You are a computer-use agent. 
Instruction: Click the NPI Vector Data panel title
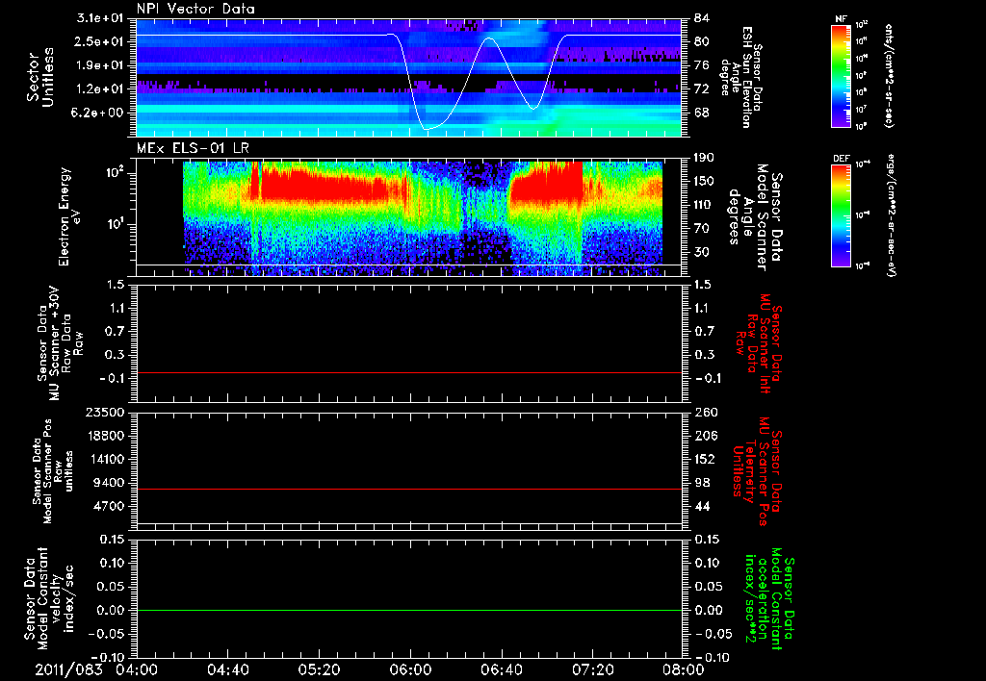coord(195,9)
